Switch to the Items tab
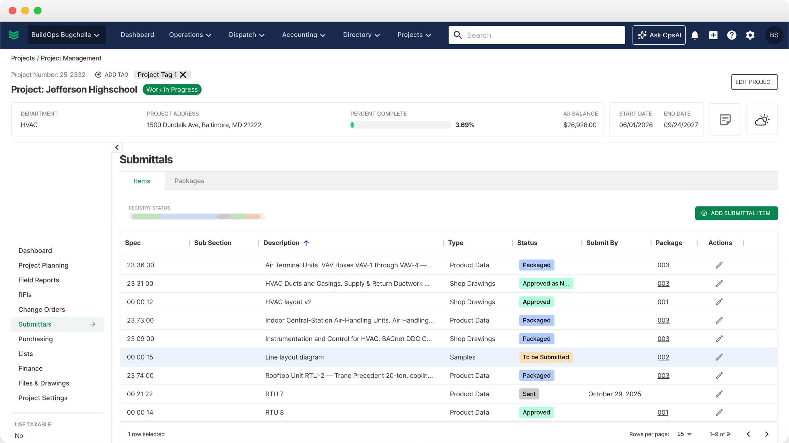The height and width of the screenshot is (443, 789). 142,181
